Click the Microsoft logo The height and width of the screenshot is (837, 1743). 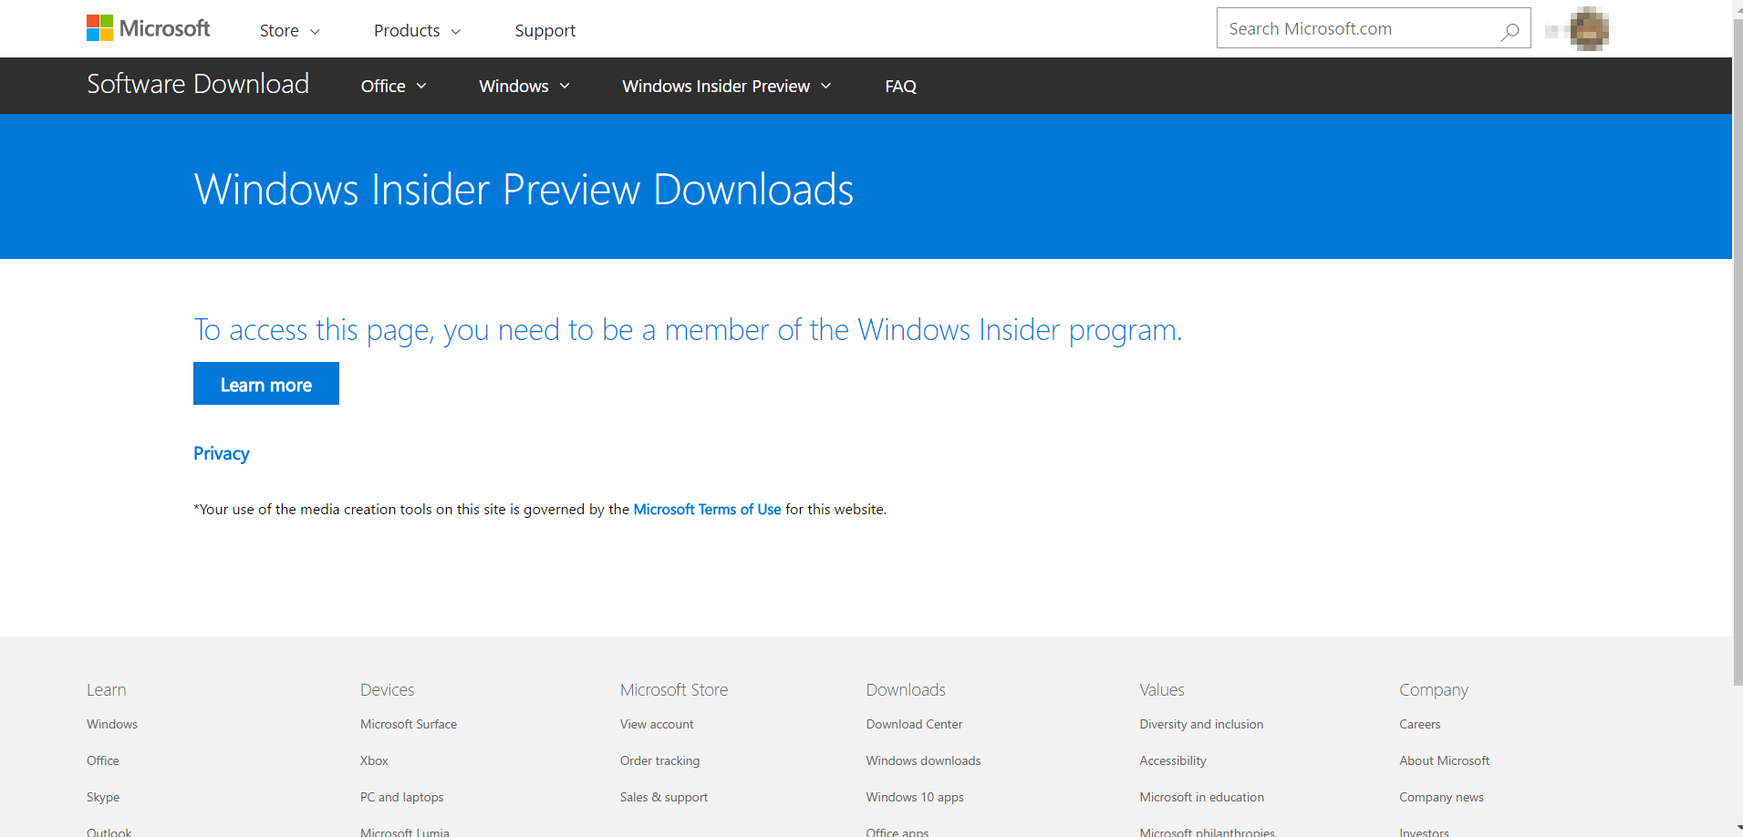[148, 28]
